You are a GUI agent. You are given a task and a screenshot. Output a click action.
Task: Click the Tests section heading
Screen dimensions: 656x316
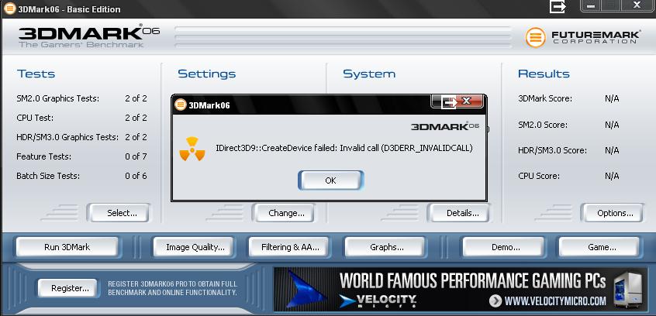(x=36, y=74)
